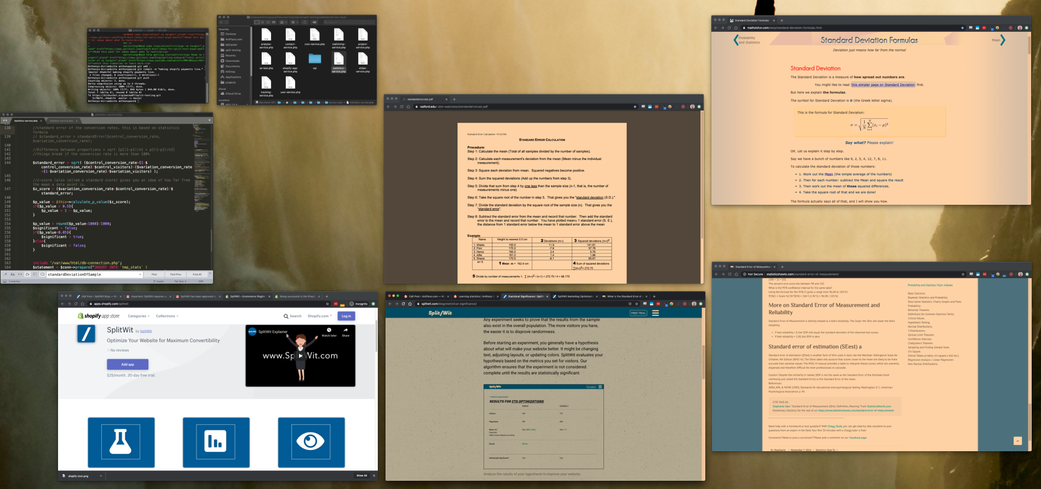Open the tab list dropdown arrow in Sublime
This screenshot has height=489, width=1041.
[x=209, y=120]
